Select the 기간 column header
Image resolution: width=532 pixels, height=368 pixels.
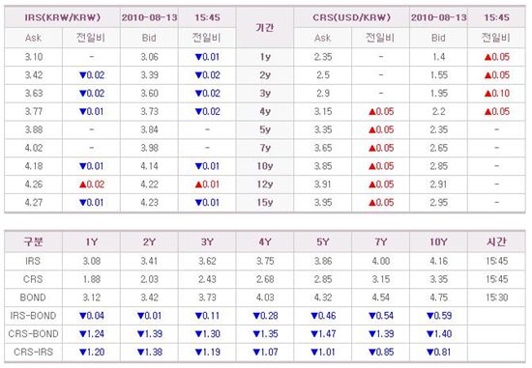click(265, 27)
